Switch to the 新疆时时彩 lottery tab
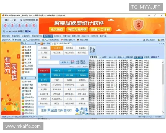Image resolution: width=166 pixels, height=133 pixels. coord(16,36)
